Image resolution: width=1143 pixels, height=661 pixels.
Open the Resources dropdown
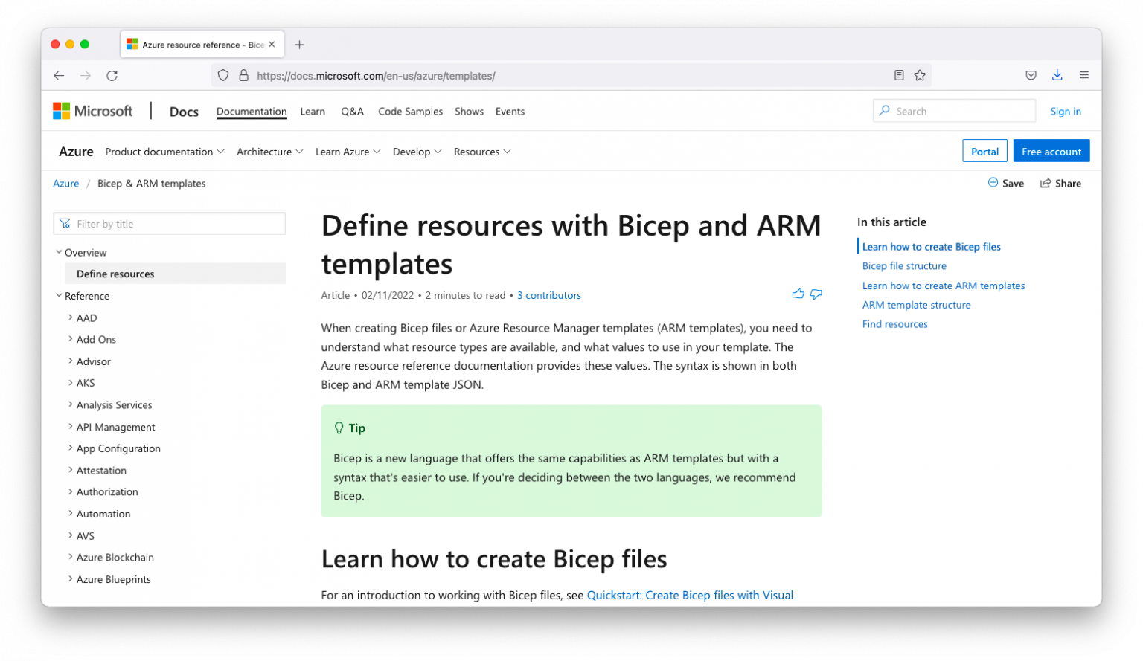(x=482, y=152)
